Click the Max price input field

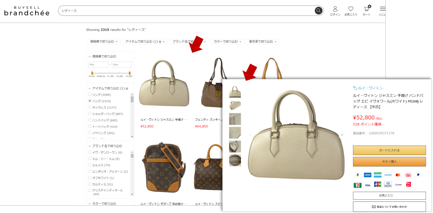click(x=122, y=65)
